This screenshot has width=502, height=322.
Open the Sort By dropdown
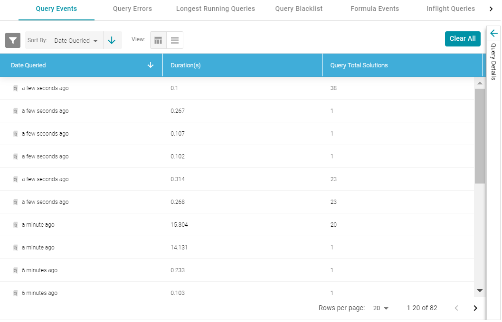(76, 40)
